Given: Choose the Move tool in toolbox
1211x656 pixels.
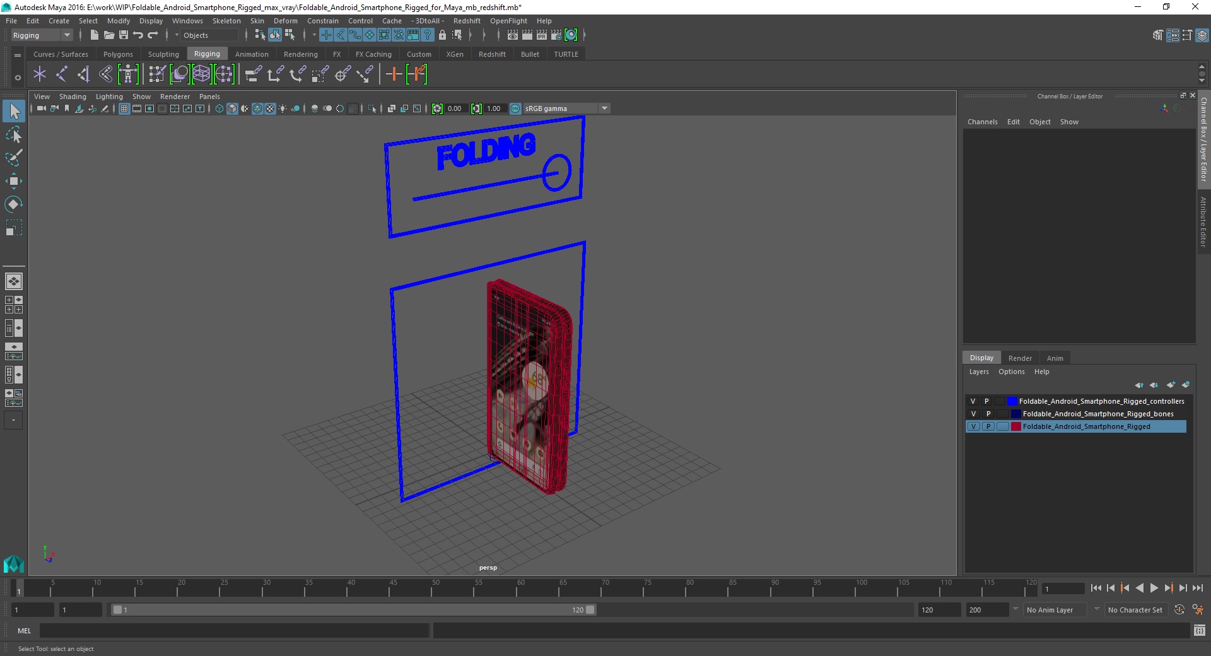Looking at the screenshot, I should click(x=14, y=181).
